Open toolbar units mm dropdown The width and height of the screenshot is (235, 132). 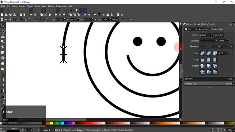(115, 19)
